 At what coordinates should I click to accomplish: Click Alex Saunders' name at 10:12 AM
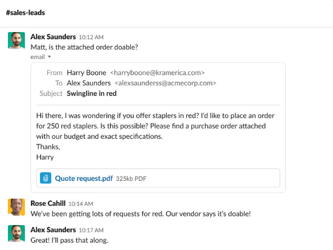click(53, 37)
